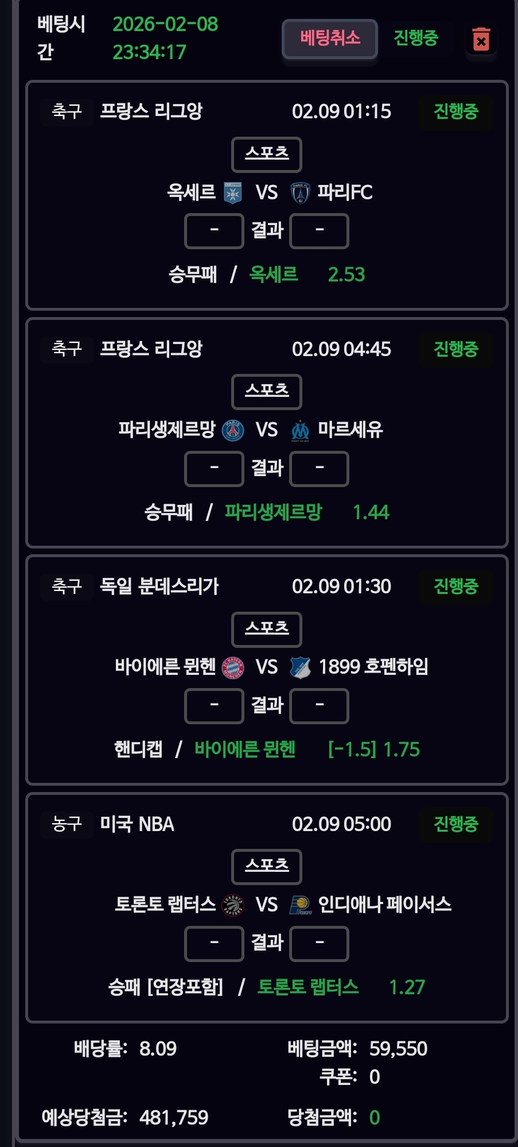
Task: Click the Toronto Raptors logo
Action: (233, 905)
